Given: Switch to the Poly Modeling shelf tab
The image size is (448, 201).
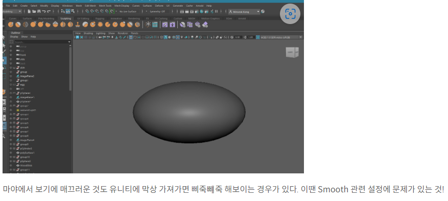Looking at the screenshot, I should 46,18.
